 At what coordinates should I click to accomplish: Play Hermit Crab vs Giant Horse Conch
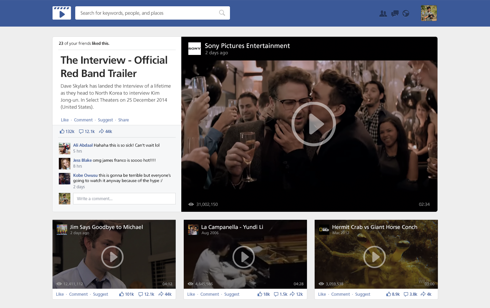[374, 257]
